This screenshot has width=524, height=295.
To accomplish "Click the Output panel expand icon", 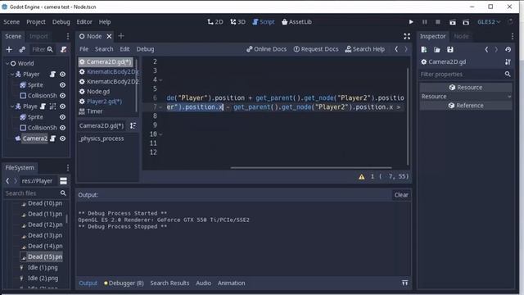I will point(404,283).
